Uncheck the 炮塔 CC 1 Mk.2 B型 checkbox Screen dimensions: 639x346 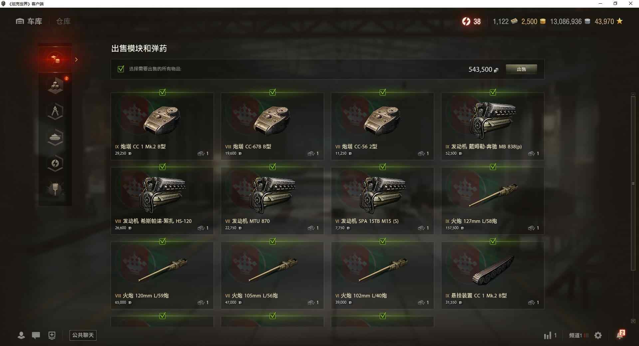(162, 92)
